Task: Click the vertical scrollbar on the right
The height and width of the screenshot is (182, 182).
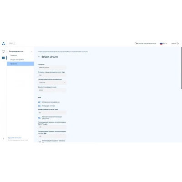Action: (182, 68)
